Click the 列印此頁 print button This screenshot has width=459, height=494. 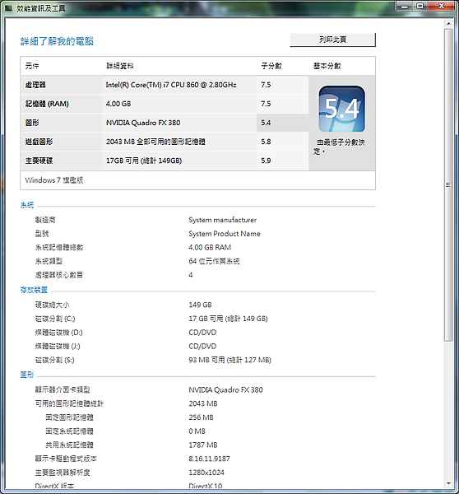332,40
